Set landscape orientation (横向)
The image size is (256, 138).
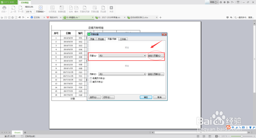pos(76,9)
